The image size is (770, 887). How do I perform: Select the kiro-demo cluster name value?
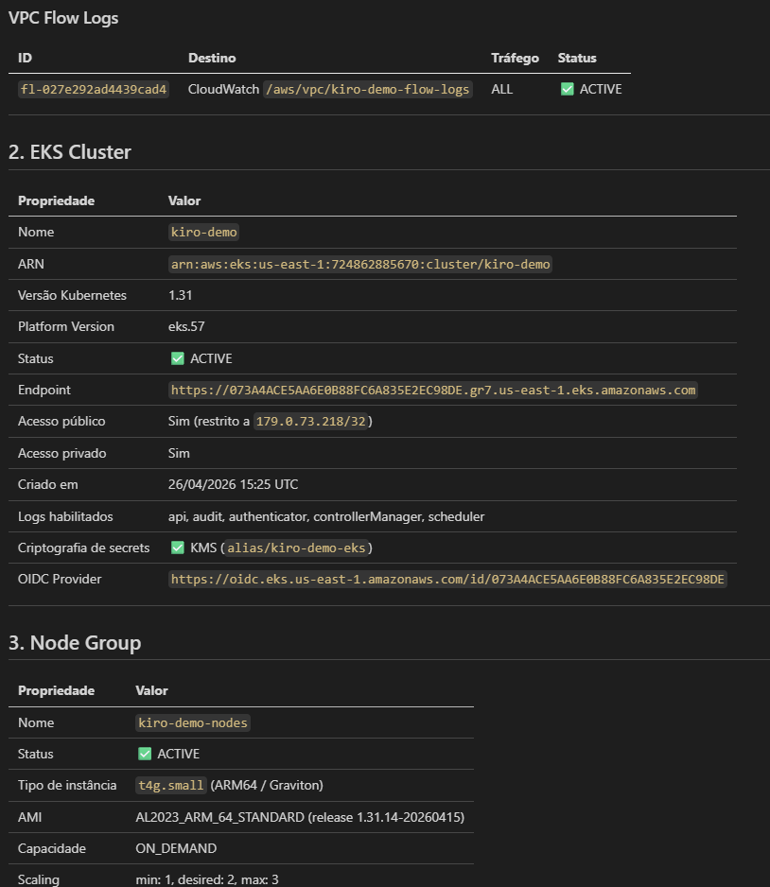pyautogui.click(x=203, y=232)
